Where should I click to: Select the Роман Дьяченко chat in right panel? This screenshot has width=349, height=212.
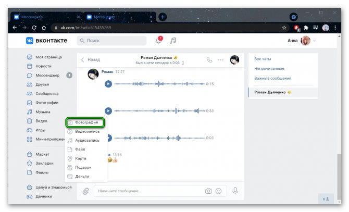(283, 92)
